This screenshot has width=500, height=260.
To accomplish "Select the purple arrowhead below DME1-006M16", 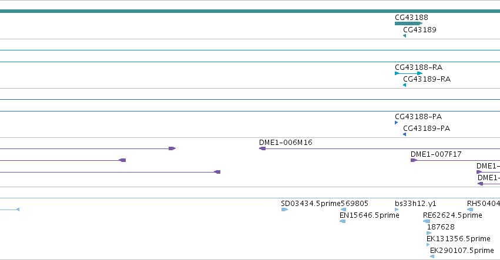I will coord(263,148).
